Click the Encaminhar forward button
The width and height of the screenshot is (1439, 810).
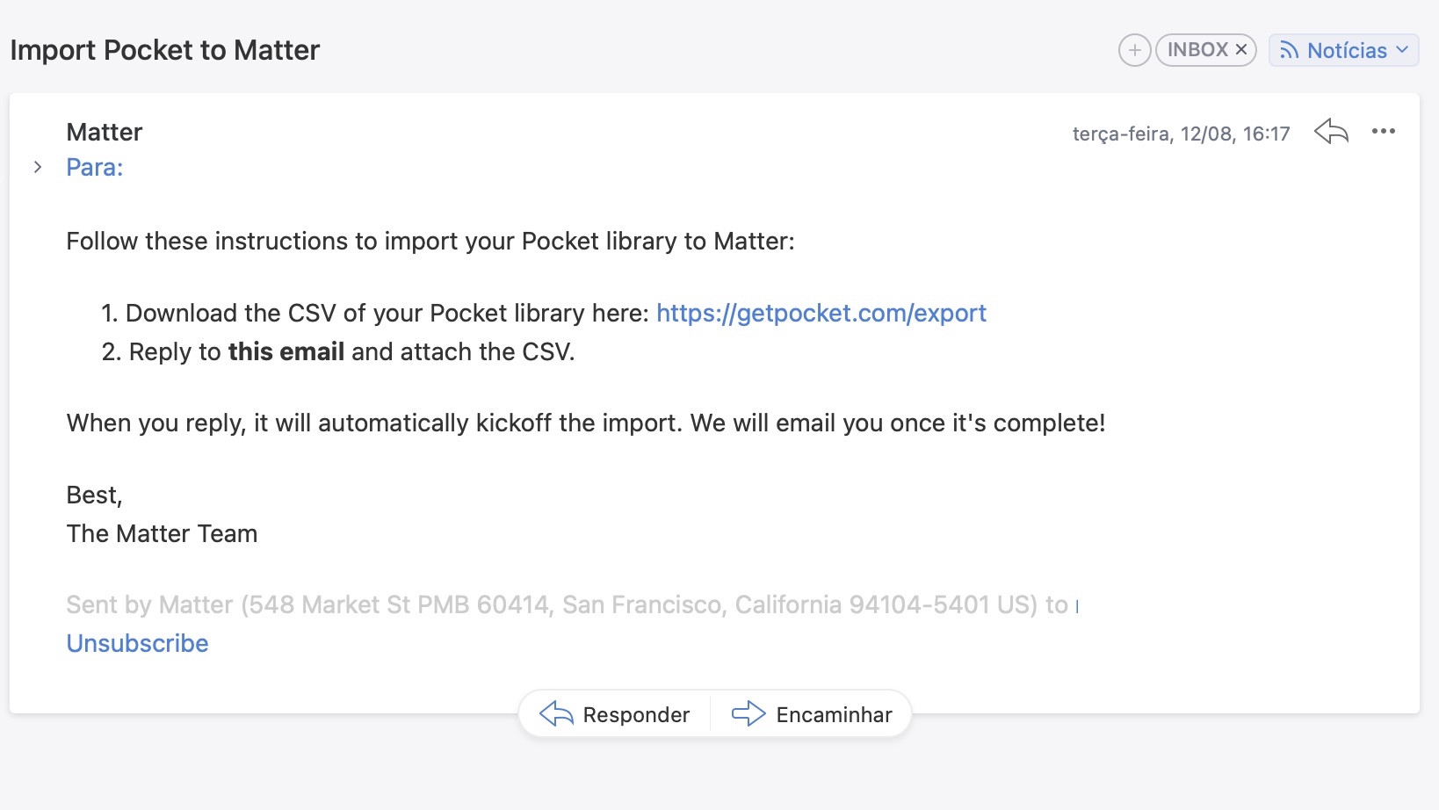point(812,714)
